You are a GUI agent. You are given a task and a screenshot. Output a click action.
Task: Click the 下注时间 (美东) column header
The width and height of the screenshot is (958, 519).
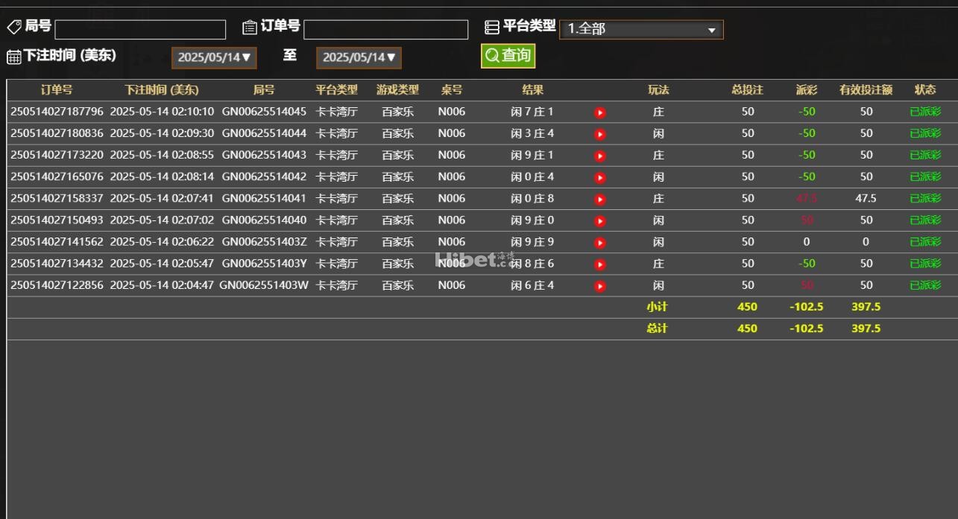pyautogui.click(x=162, y=90)
